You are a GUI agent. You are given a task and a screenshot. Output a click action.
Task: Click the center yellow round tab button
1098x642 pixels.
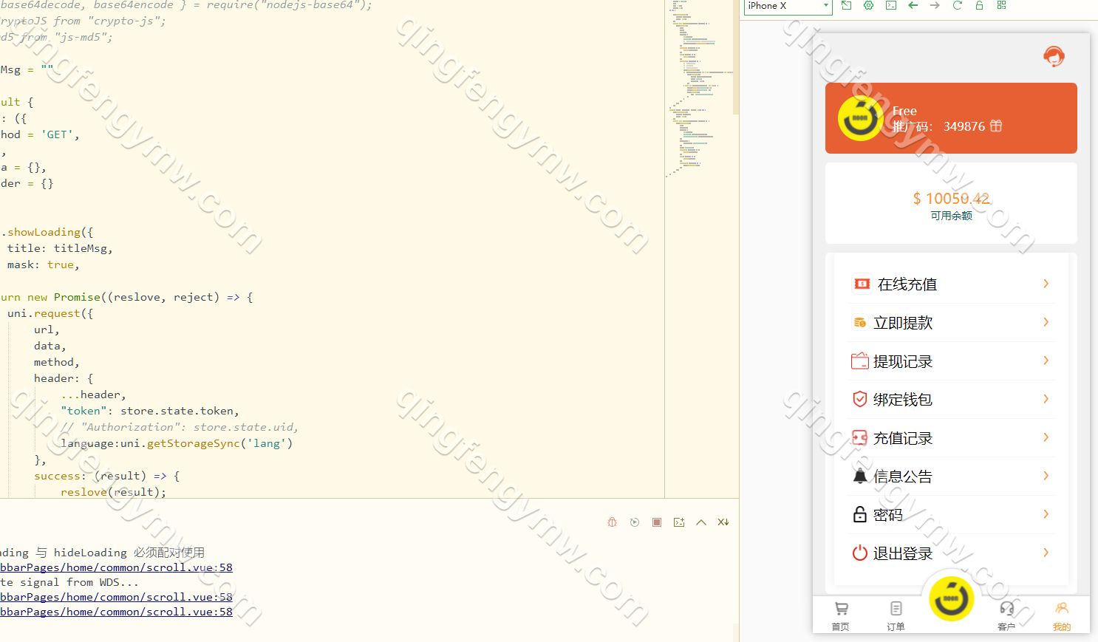coord(951,599)
